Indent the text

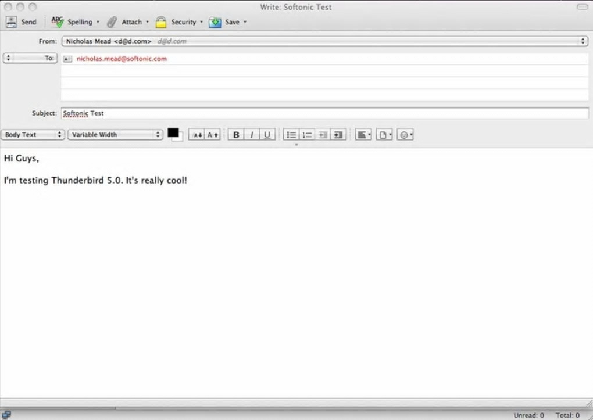tap(338, 135)
